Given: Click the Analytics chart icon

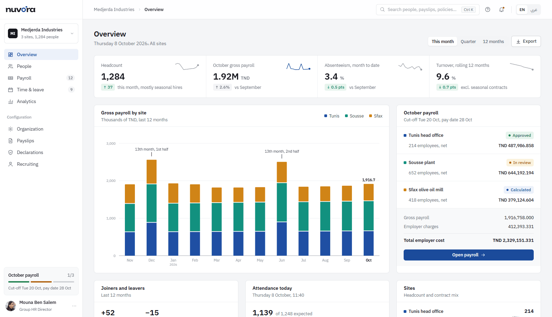Looking at the screenshot, I should point(11,101).
